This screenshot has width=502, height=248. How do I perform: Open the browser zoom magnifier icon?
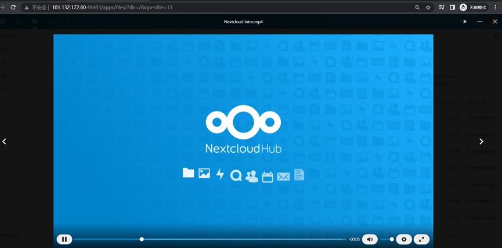click(417, 8)
